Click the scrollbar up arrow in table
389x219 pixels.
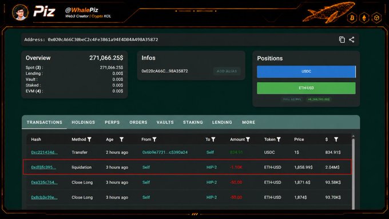click(354, 136)
